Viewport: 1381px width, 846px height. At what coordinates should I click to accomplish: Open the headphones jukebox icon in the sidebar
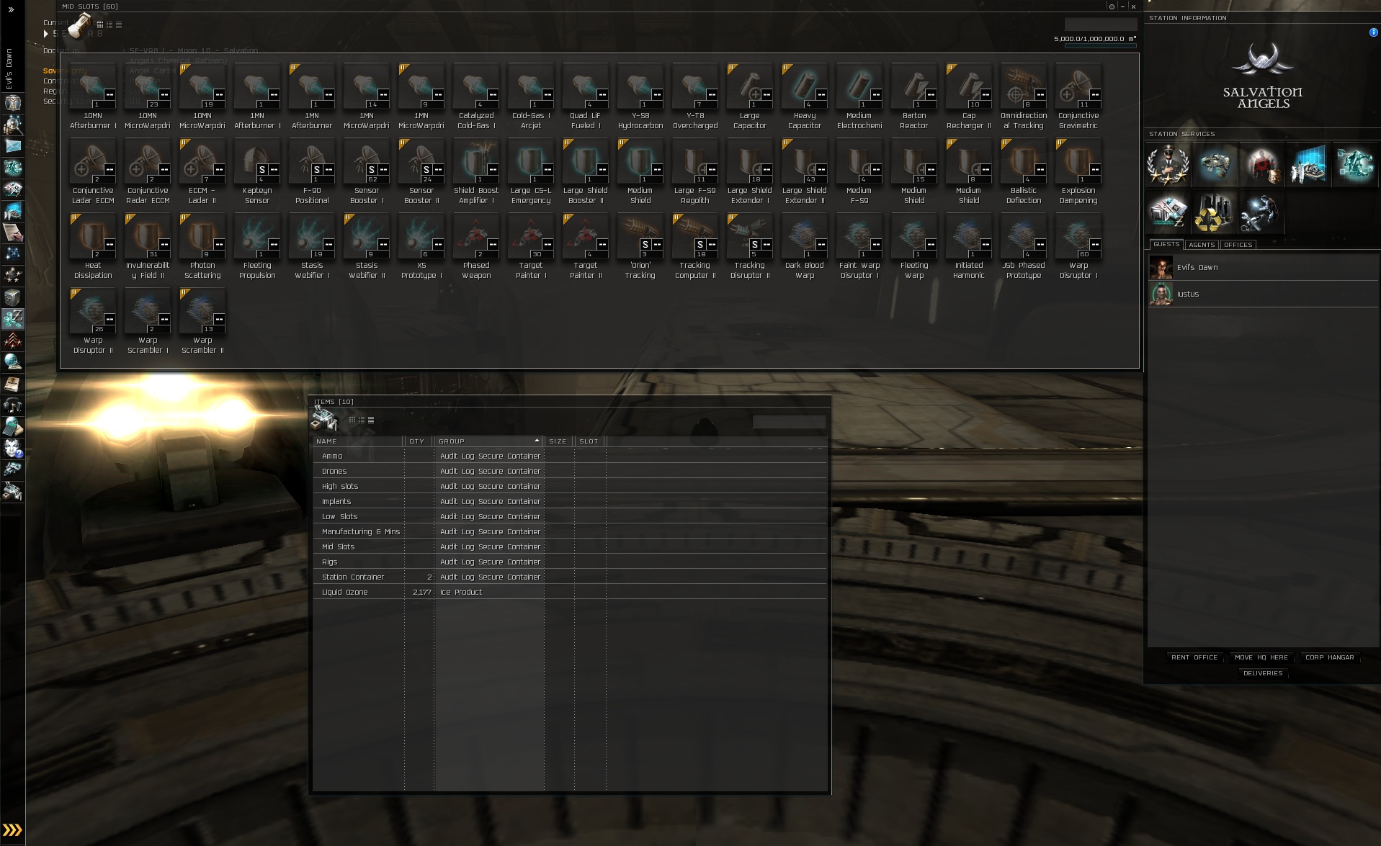click(x=13, y=405)
